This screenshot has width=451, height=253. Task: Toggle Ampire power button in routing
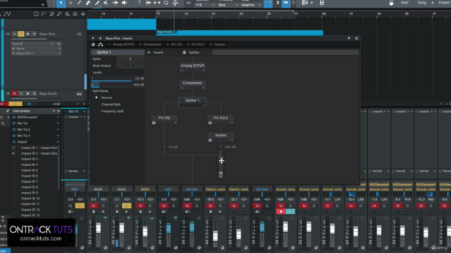coord(210,141)
